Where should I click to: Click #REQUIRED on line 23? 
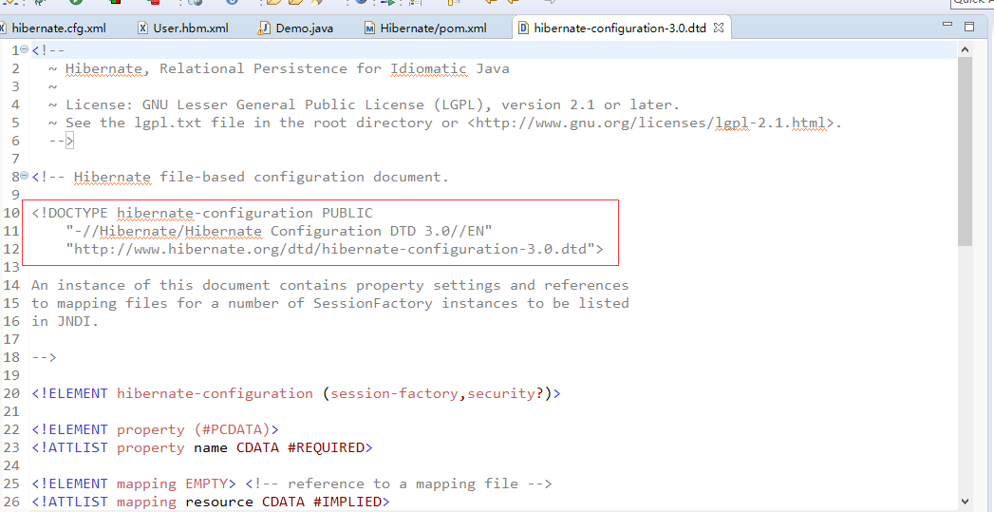click(326, 448)
